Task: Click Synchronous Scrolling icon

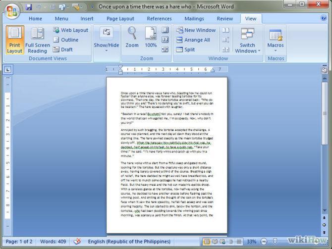Action: (225, 40)
